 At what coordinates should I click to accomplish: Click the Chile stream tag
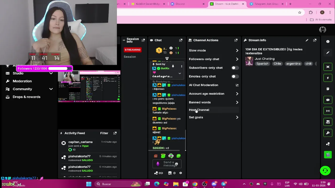(x=277, y=64)
